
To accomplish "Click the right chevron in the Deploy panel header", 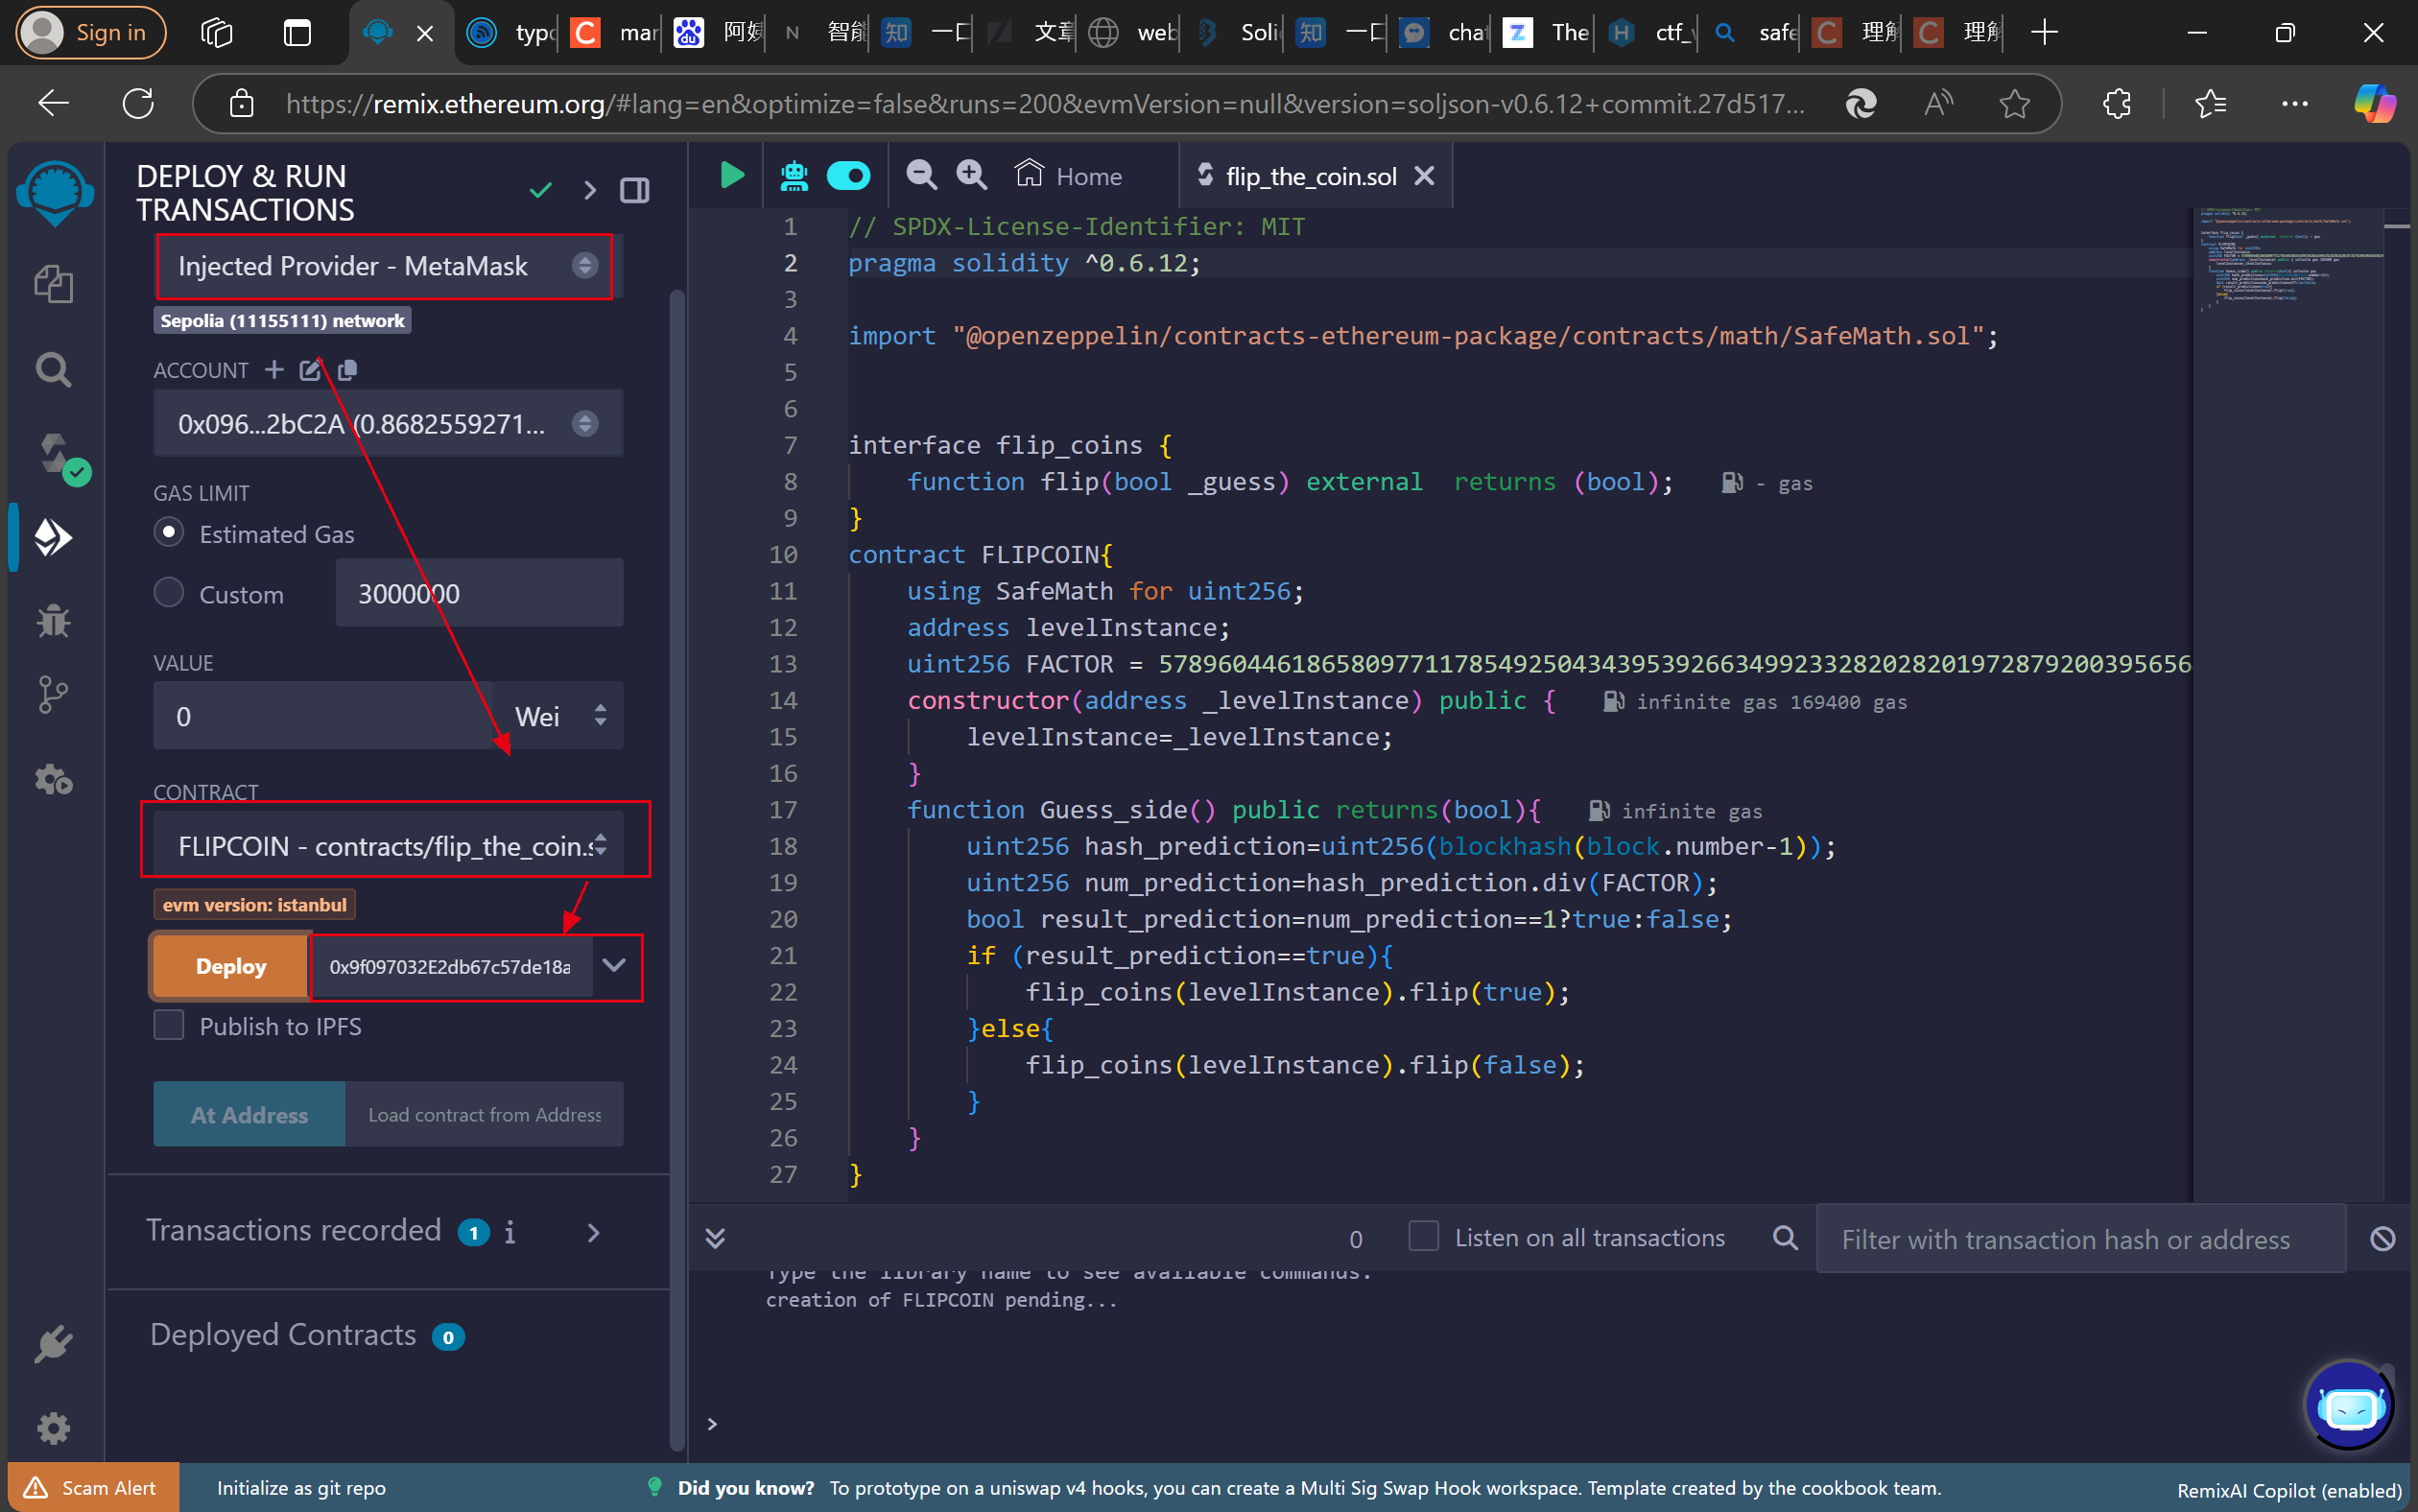I will click(590, 190).
